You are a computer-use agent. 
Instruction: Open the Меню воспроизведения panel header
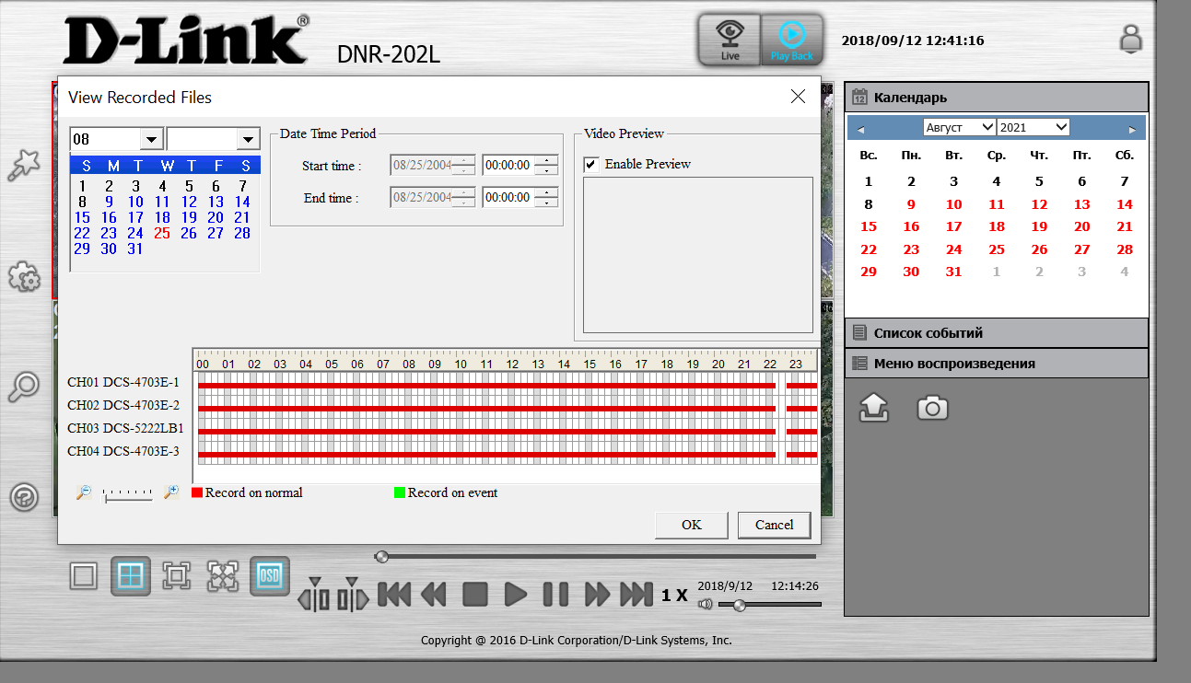pos(996,364)
